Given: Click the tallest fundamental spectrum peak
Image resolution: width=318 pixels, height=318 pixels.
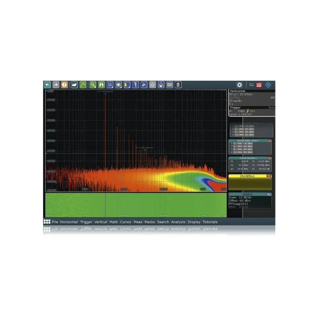Looking at the screenshot, I should tap(105, 130).
